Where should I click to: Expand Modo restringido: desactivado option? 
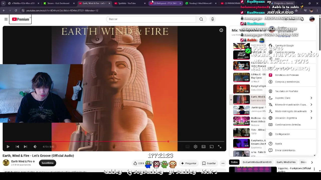290,111
